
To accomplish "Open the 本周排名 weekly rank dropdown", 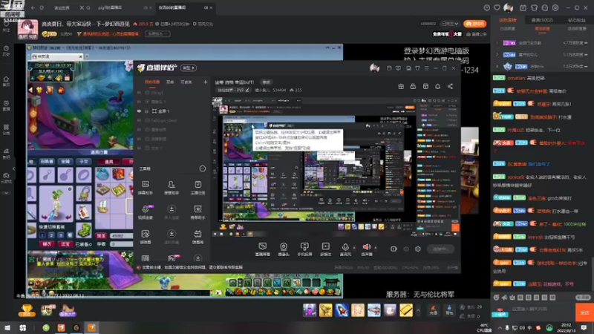I will (x=157, y=34).
